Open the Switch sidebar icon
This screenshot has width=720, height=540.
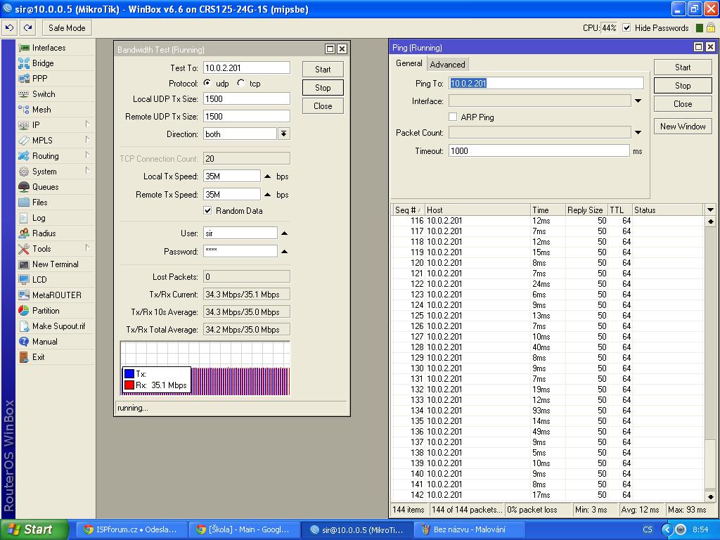(24, 94)
